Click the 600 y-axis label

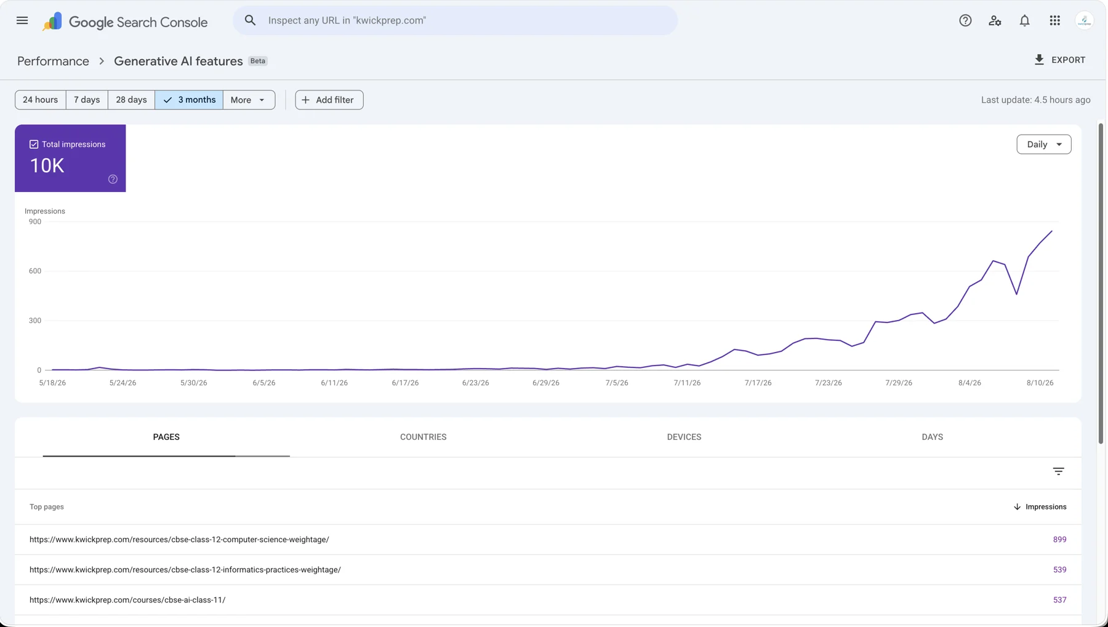coord(35,271)
